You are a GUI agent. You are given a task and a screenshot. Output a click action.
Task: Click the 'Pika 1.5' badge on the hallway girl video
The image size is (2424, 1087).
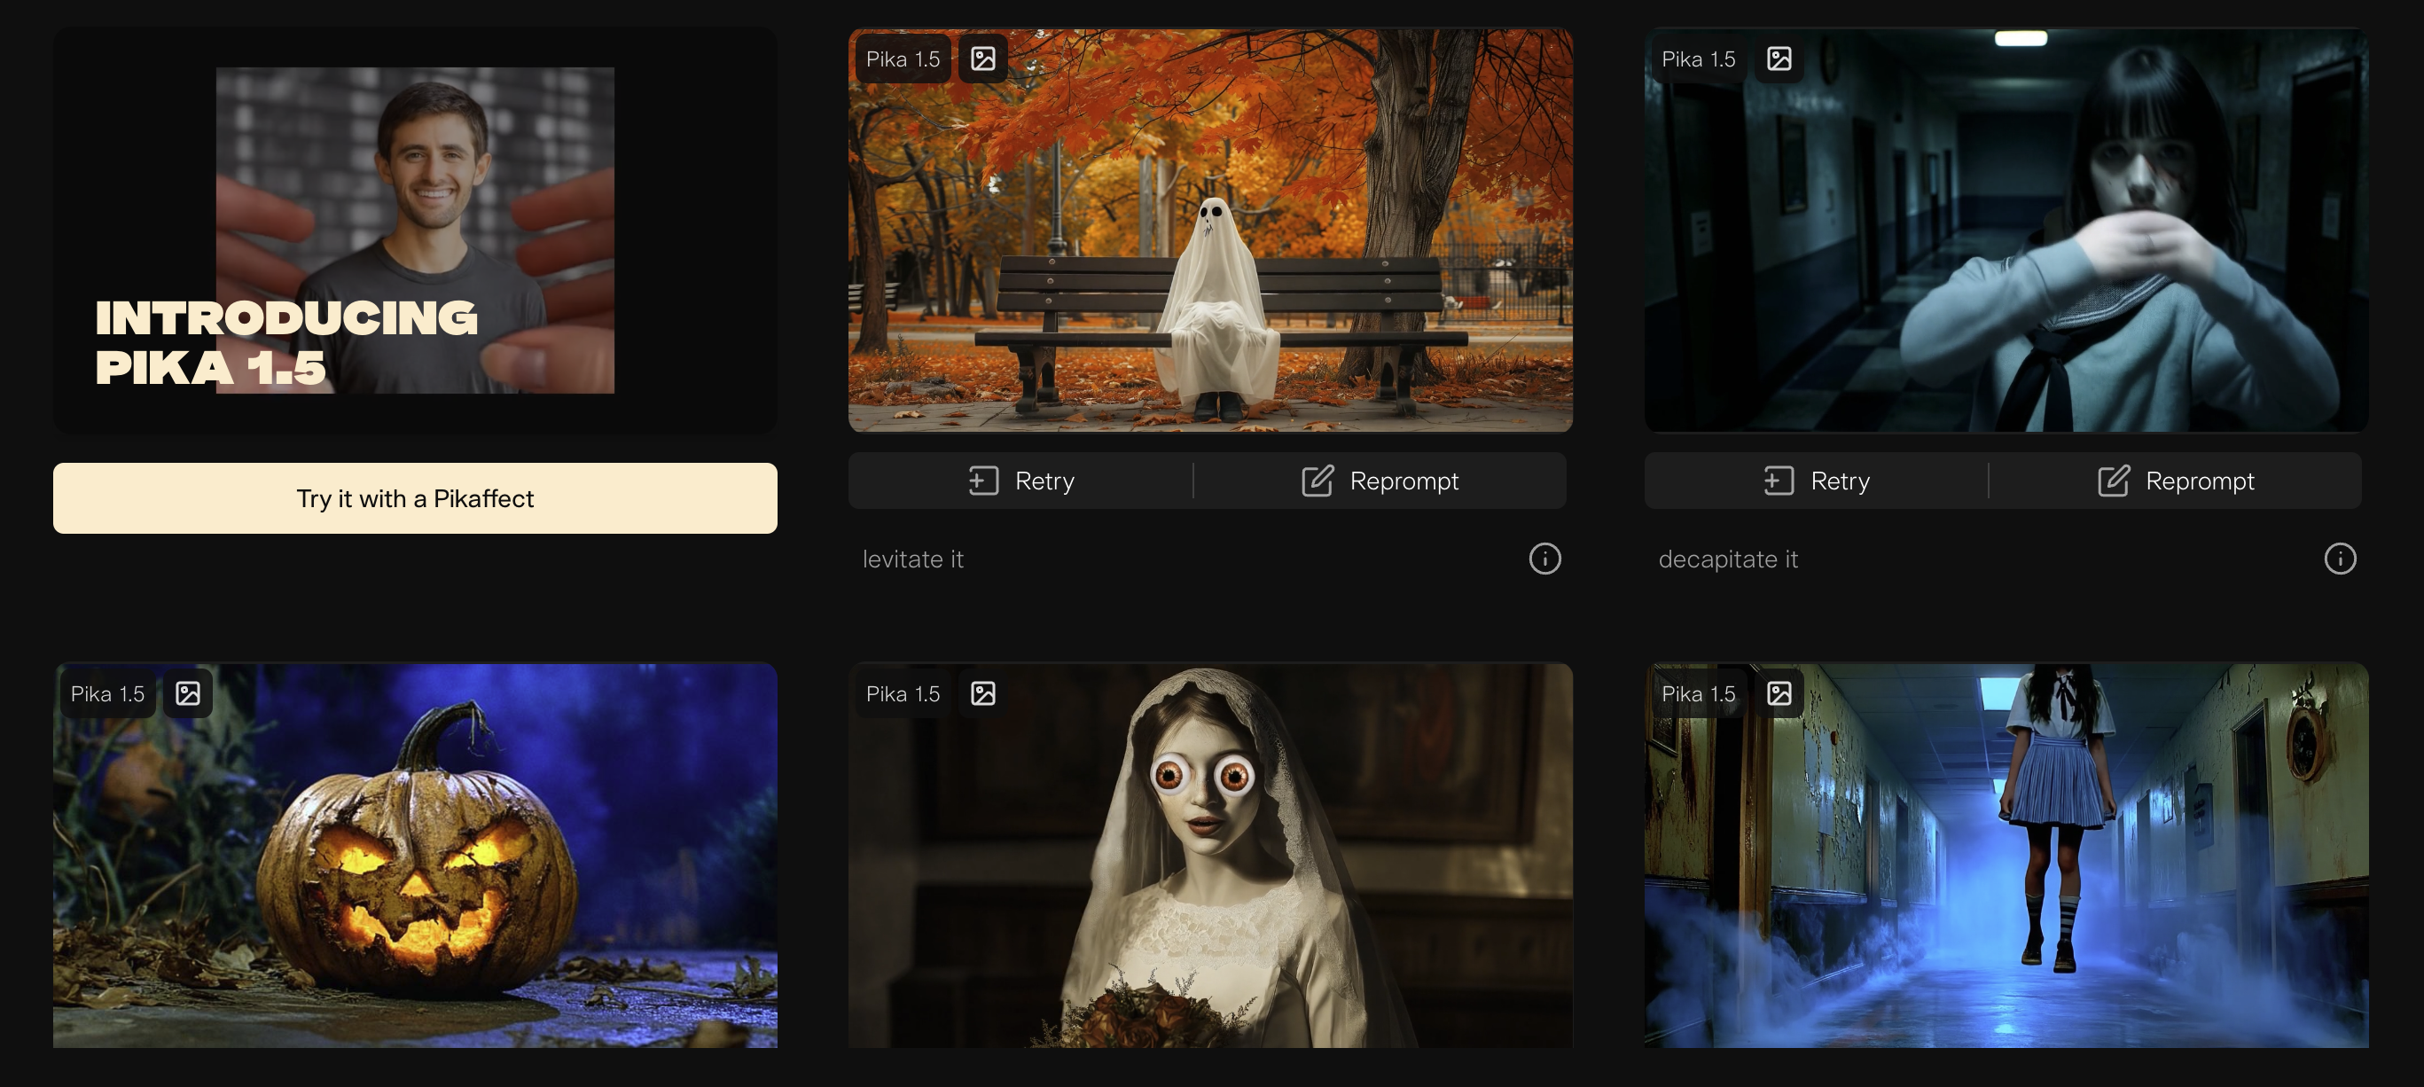[1699, 59]
